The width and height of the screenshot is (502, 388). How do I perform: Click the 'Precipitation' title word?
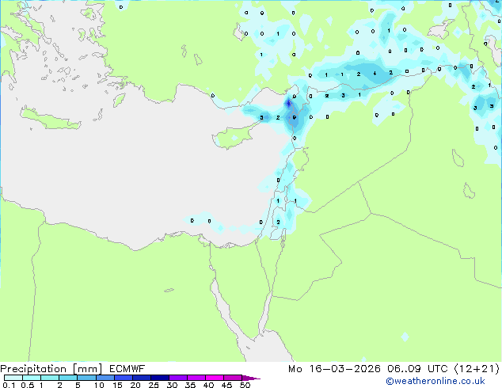(x=33, y=369)
